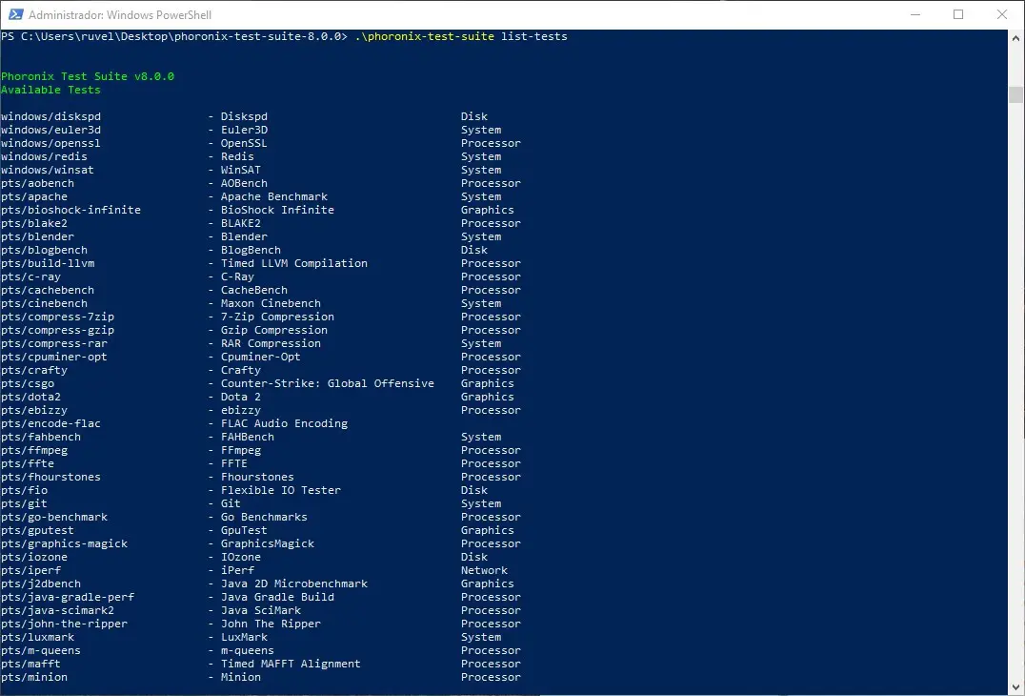Viewport: 1025px width, 696px height.
Task: Click the window title 'Administrador: Windows PowerShell'
Action: point(120,15)
